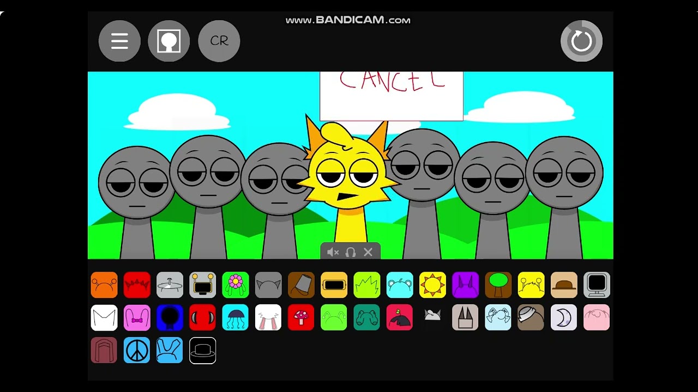Select the orange antennae sound icon
This screenshot has height=392, width=698.
104,285
